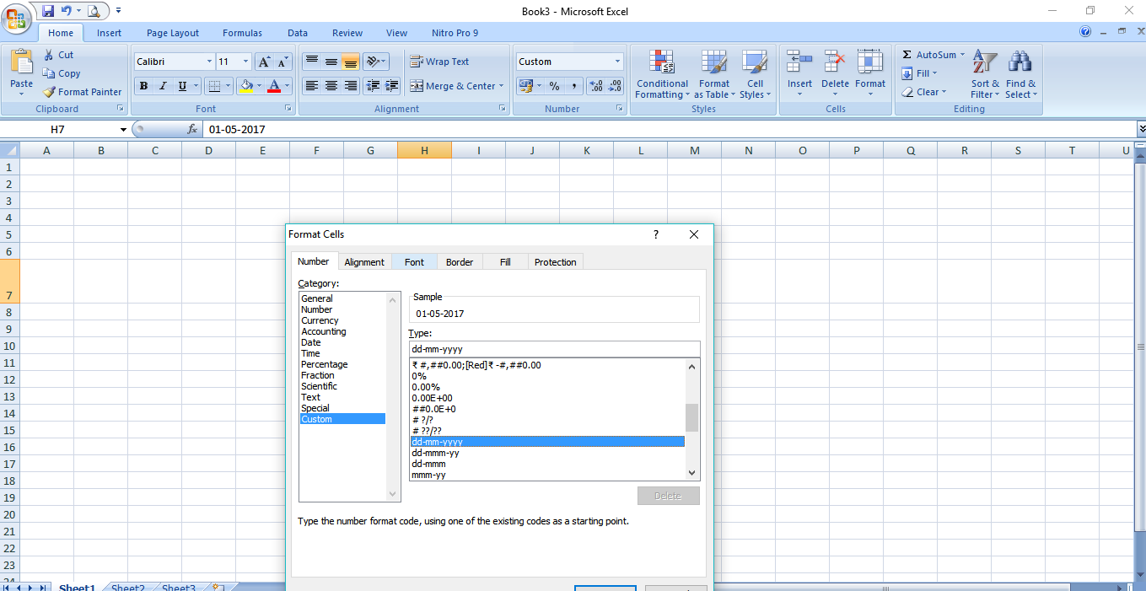1146x591 pixels.
Task: Click the Delete button in Format Cells
Action: coord(668,495)
